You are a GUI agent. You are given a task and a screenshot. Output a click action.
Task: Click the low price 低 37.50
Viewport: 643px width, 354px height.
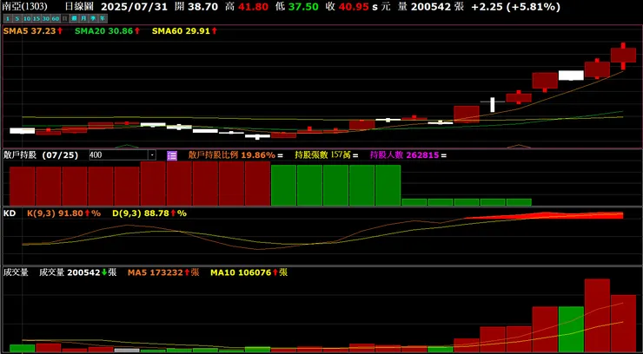pos(297,7)
